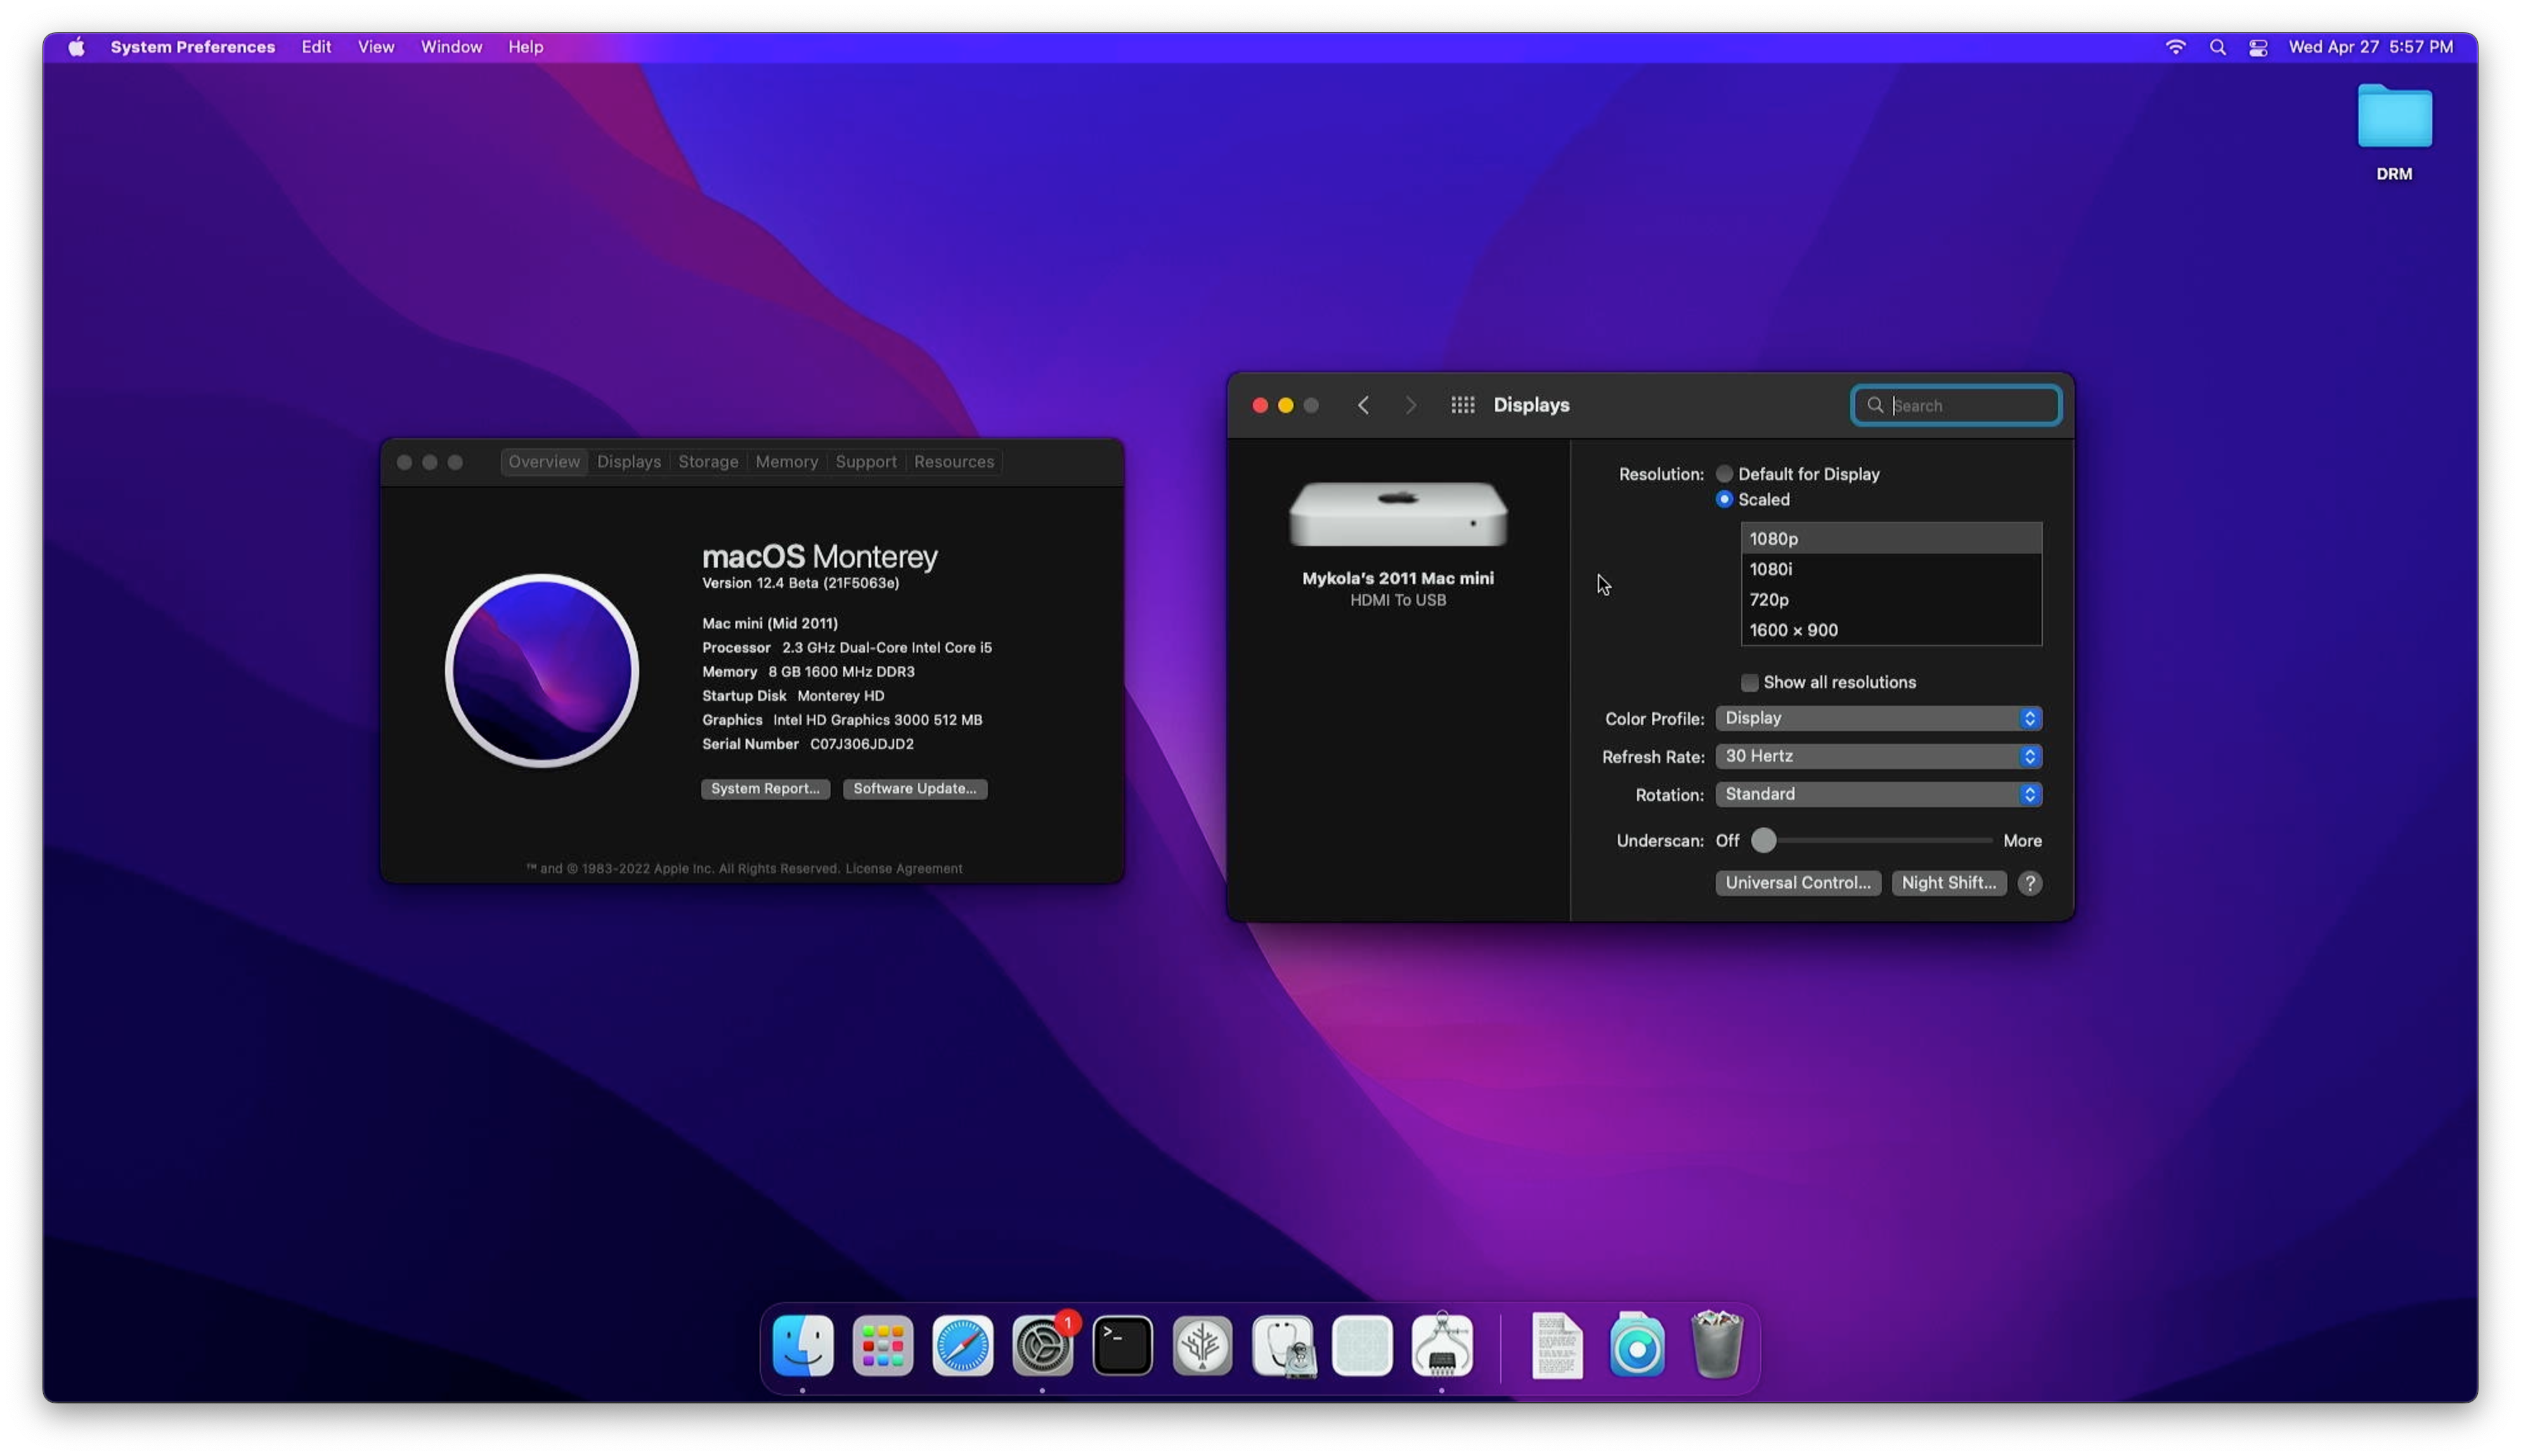Open the Trash in the dock
The image size is (2521, 1456).
1716,1346
